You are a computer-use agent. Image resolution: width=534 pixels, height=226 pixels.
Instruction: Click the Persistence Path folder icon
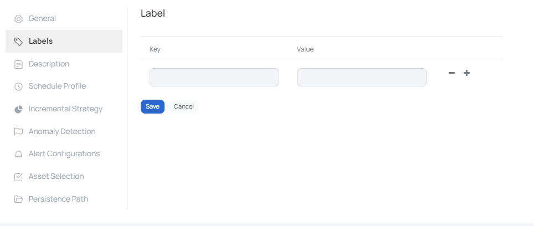pos(18,199)
